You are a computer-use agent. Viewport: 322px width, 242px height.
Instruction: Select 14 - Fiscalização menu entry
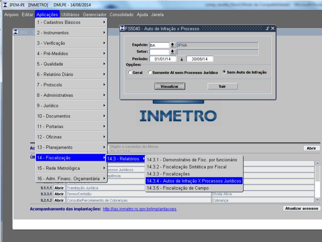click(71, 158)
